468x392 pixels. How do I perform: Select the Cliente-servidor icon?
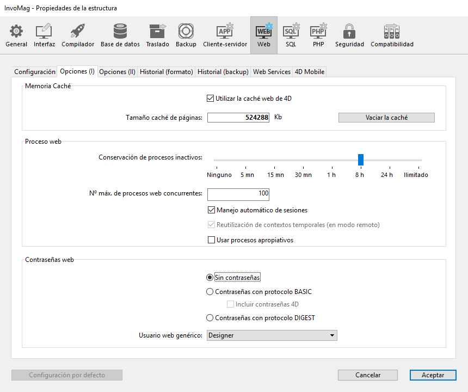tap(225, 35)
